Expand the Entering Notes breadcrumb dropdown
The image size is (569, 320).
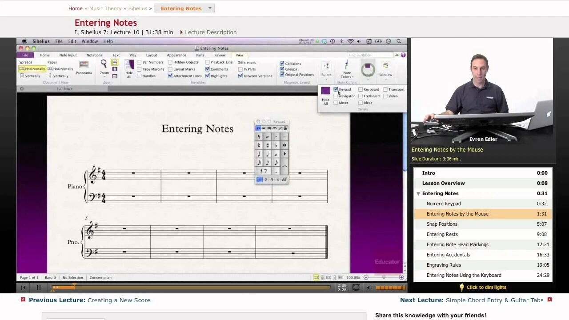210,8
